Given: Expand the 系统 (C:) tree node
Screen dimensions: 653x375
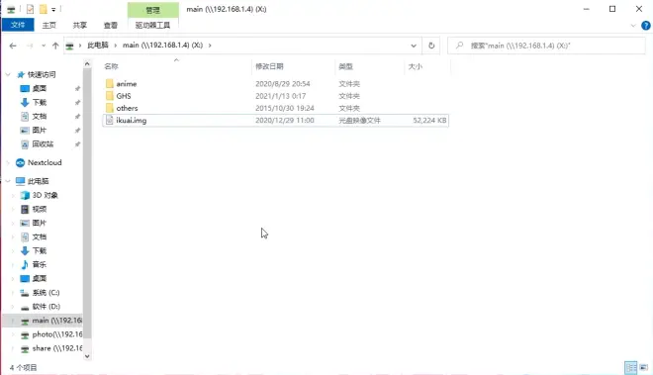Looking at the screenshot, I should coord(13,293).
